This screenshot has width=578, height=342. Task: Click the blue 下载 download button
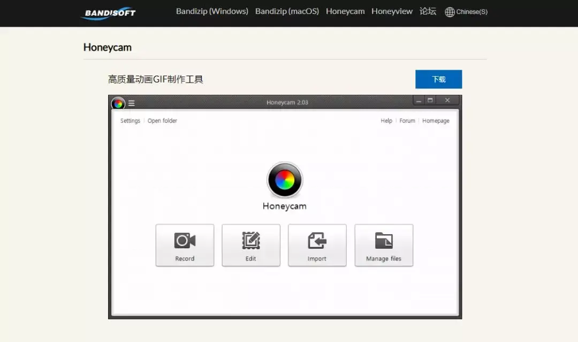click(x=438, y=79)
